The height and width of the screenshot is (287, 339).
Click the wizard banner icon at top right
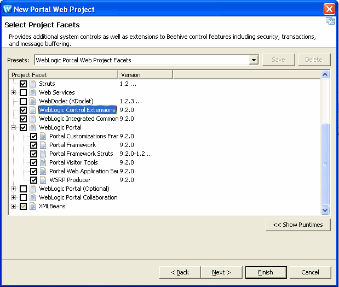pyautogui.click(x=330, y=21)
